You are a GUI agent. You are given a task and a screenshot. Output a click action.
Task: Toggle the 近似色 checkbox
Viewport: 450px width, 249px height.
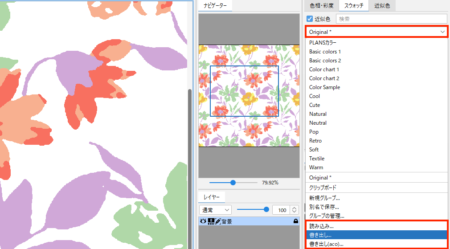click(310, 19)
